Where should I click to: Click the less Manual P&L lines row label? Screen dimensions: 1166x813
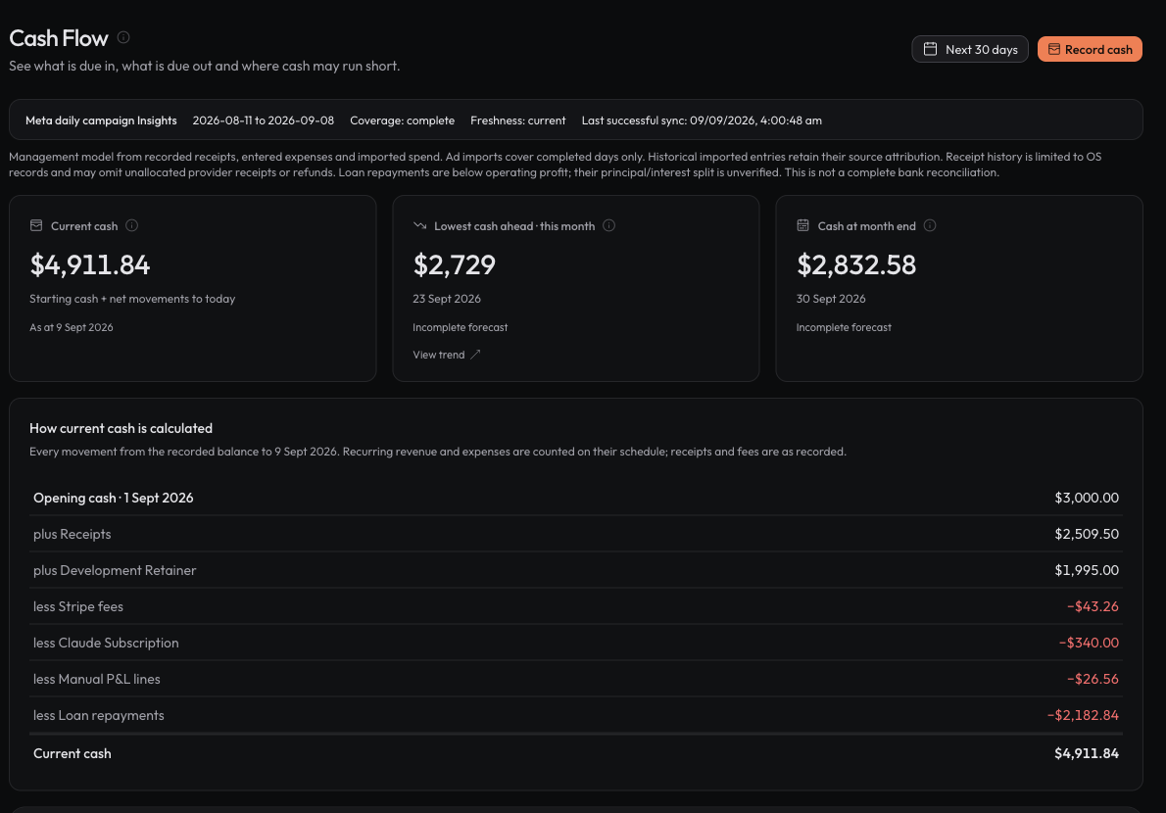point(97,679)
